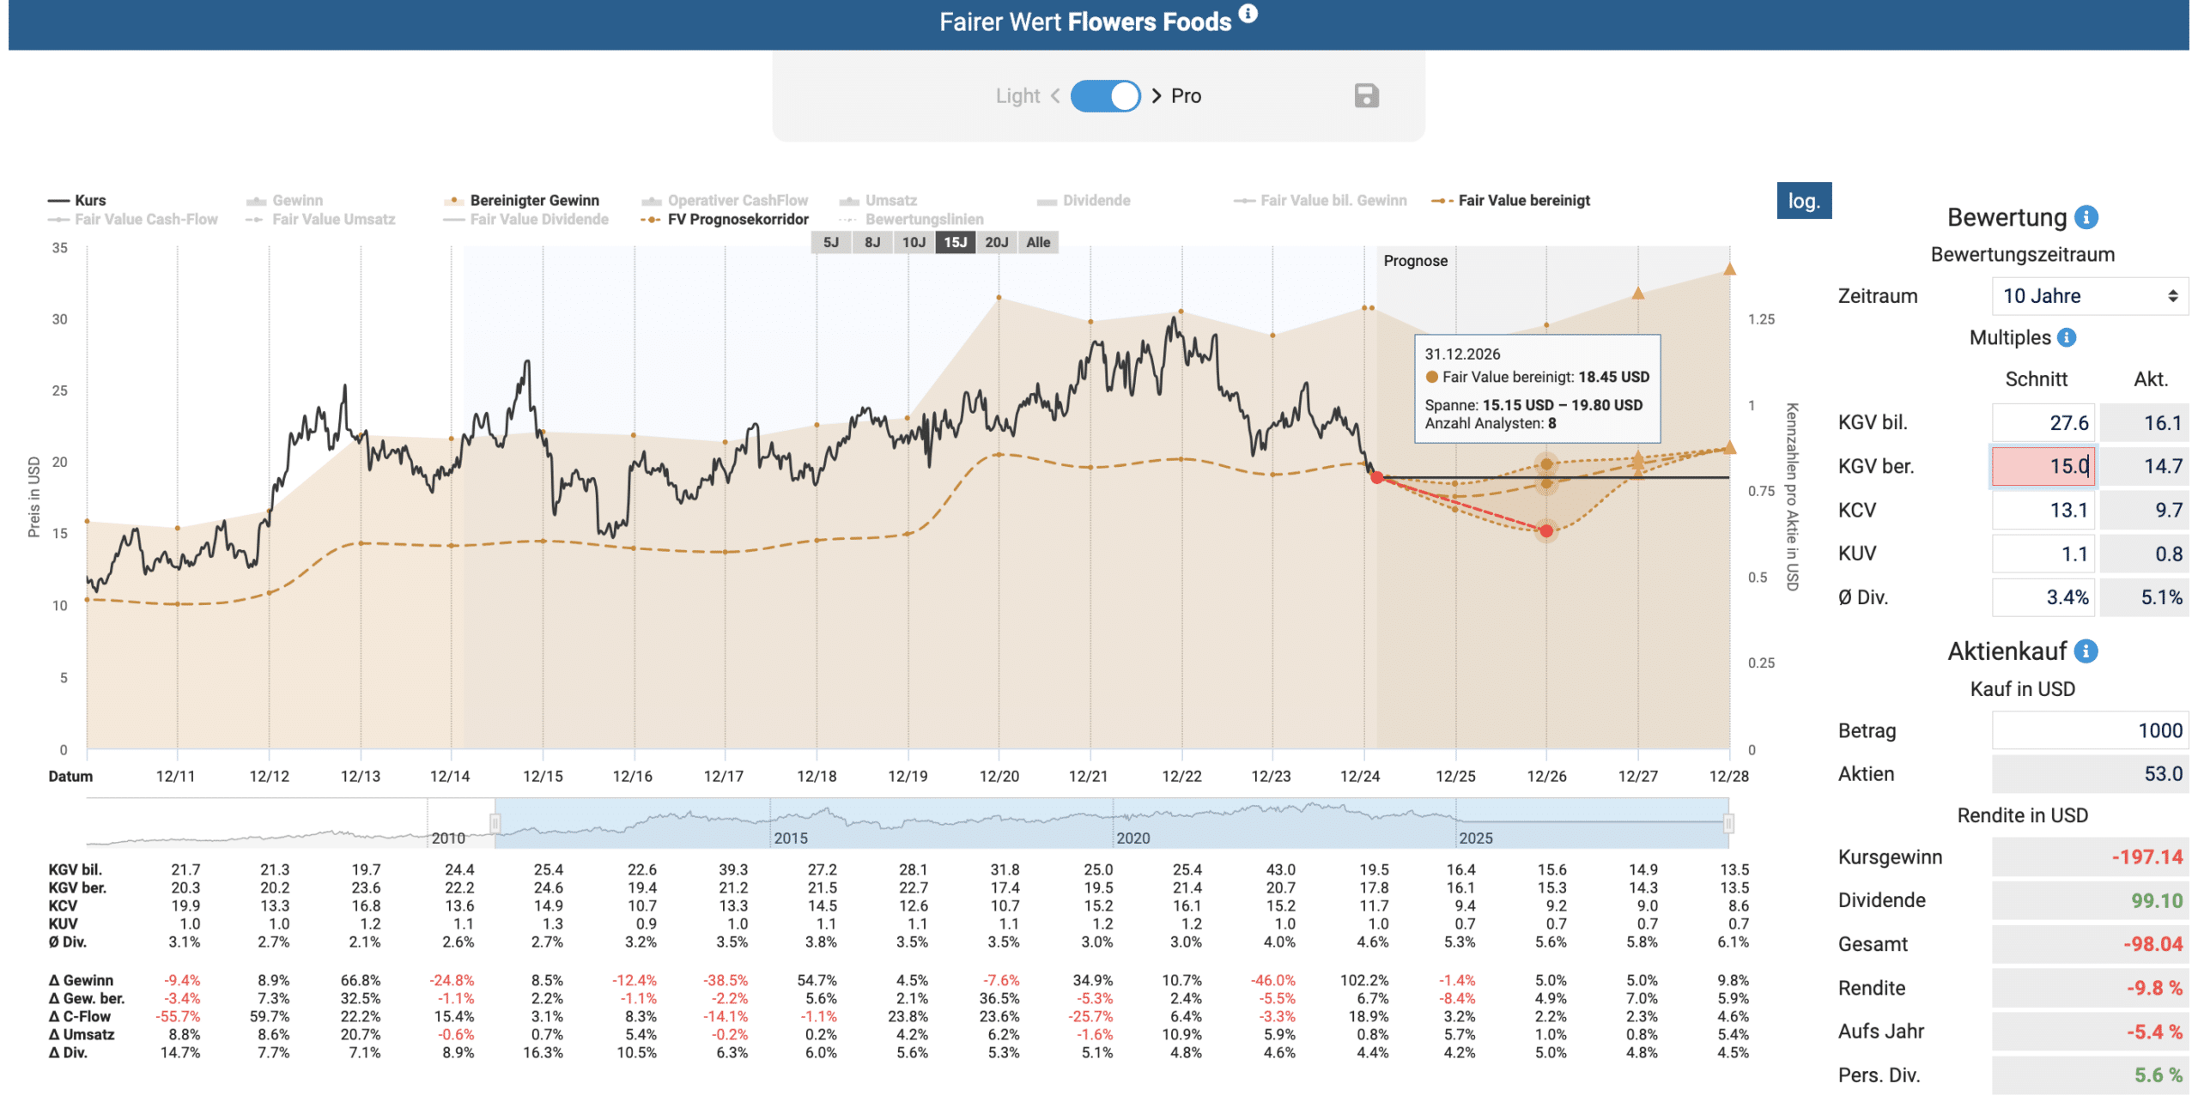Toggle the Kurs series in legend

(x=77, y=200)
